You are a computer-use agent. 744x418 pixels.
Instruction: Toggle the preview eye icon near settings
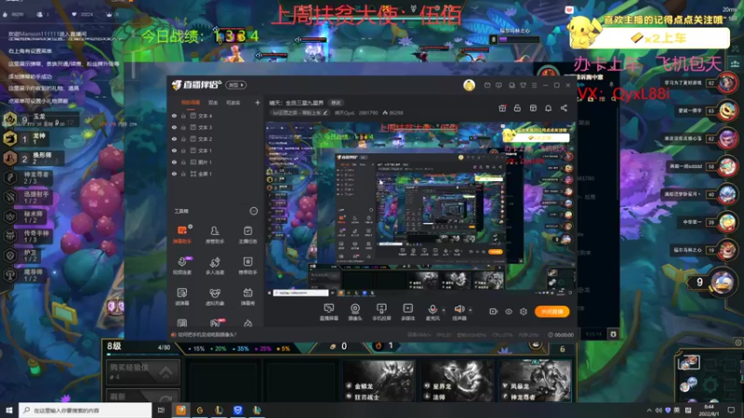pos(509,311)
